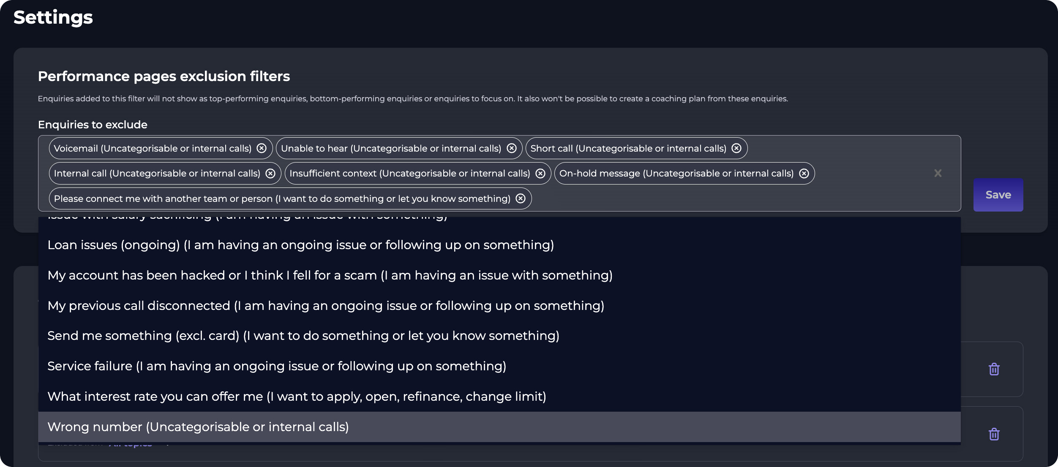Select the Voicemail chip label
Screen dimensions: 1058x467
153,148
